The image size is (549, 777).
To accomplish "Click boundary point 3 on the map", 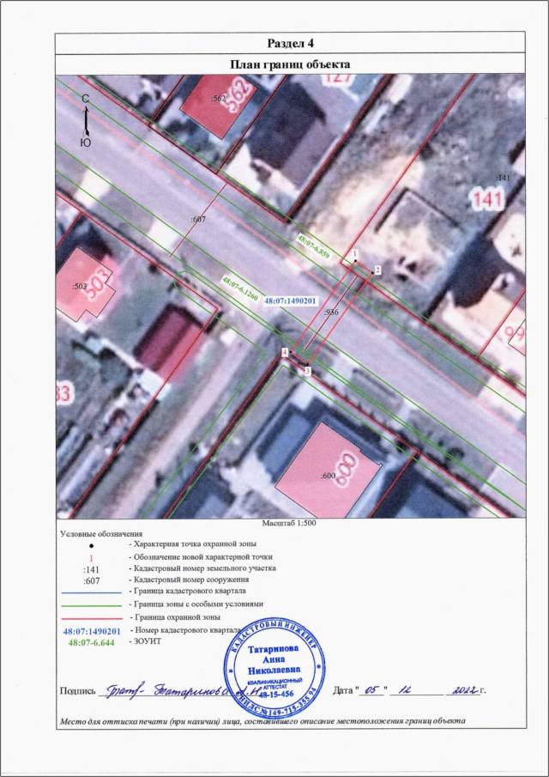I will [x=305, y=367].
